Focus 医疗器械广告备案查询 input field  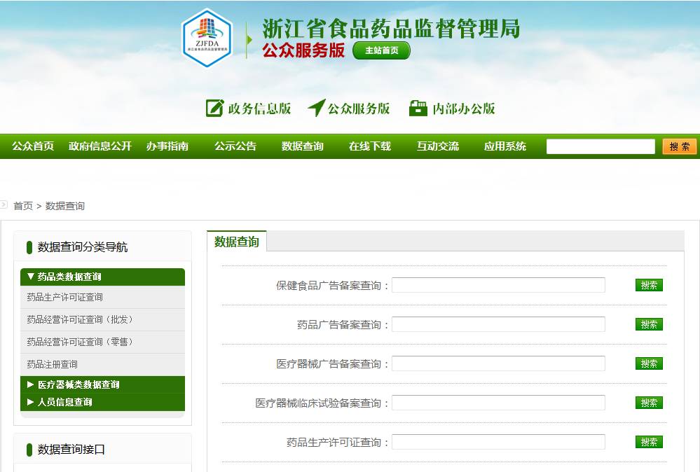498,363
